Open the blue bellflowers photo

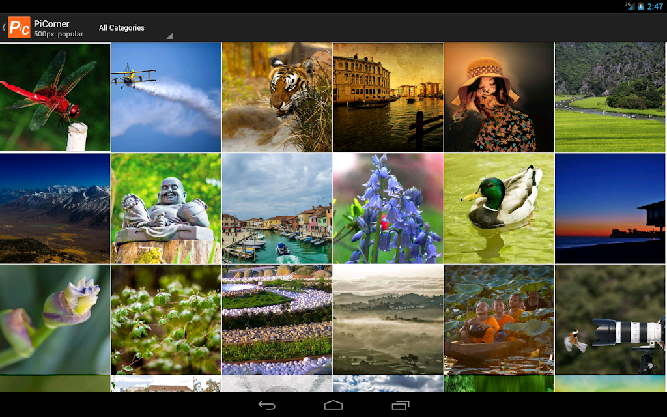pyautogui.click(x=388, y=208)
